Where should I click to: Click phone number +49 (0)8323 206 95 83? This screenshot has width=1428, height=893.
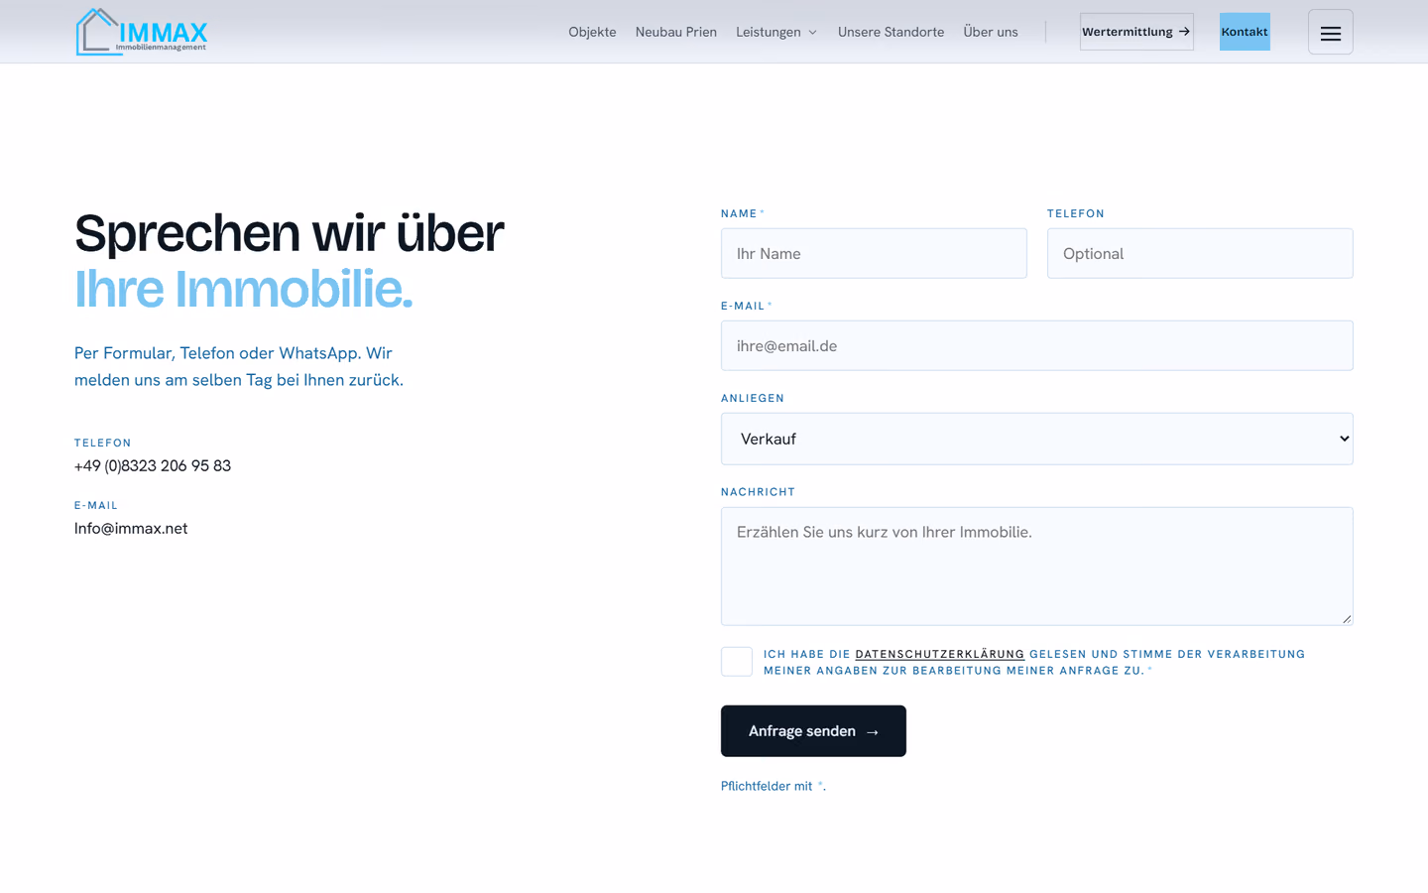153,465
